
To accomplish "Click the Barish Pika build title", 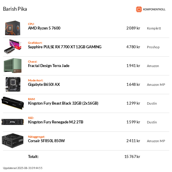I will click(15, 9).
